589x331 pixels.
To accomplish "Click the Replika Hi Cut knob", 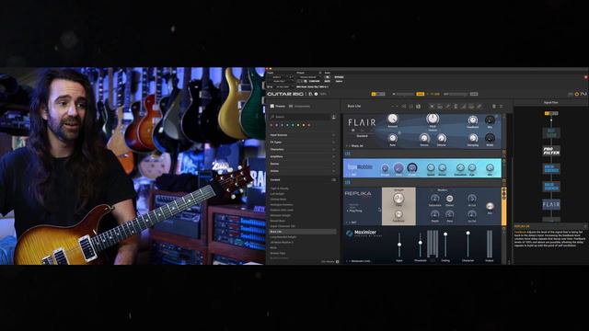I will [472, 199].
